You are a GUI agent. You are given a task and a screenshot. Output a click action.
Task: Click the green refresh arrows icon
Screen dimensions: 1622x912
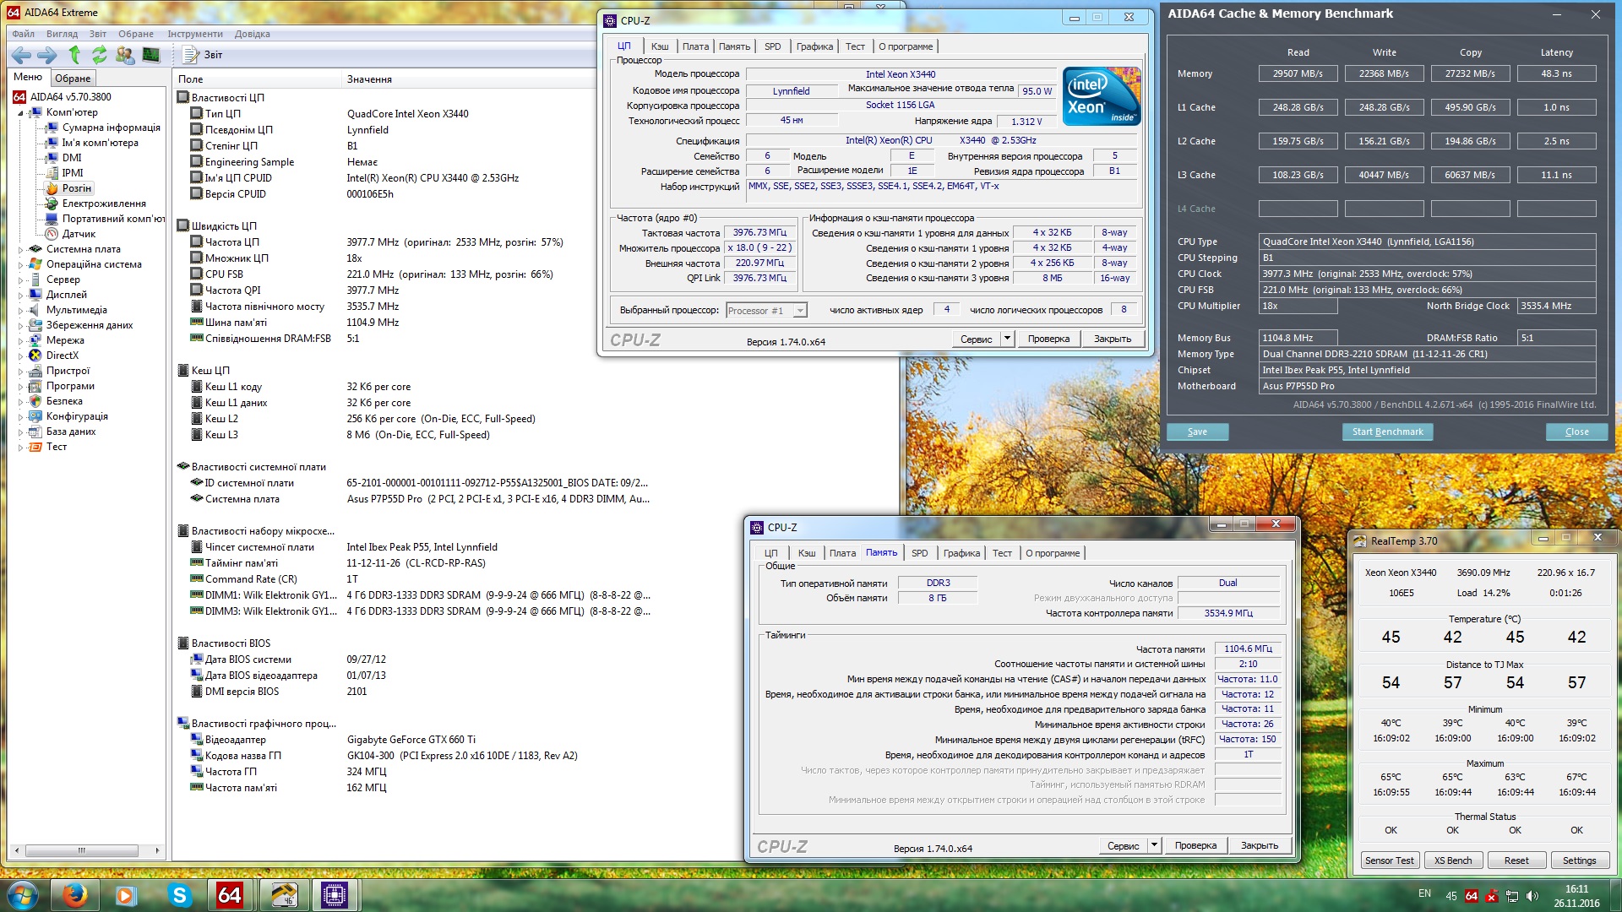100,55
